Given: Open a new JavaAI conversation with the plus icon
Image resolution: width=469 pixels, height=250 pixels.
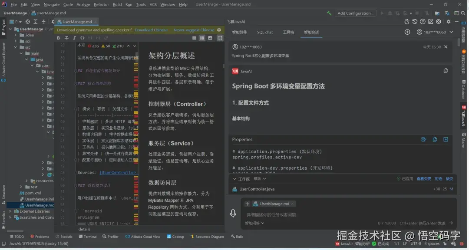Looking at the screenshot, I should [x=407, y=32].
